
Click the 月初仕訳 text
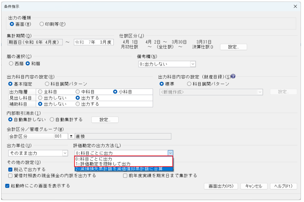130,47
